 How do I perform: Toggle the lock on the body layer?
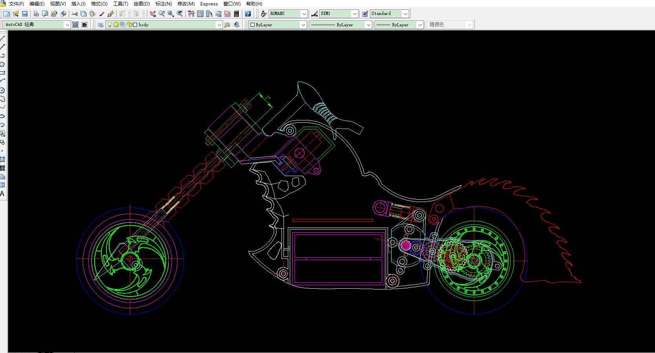tap(130, 24)
